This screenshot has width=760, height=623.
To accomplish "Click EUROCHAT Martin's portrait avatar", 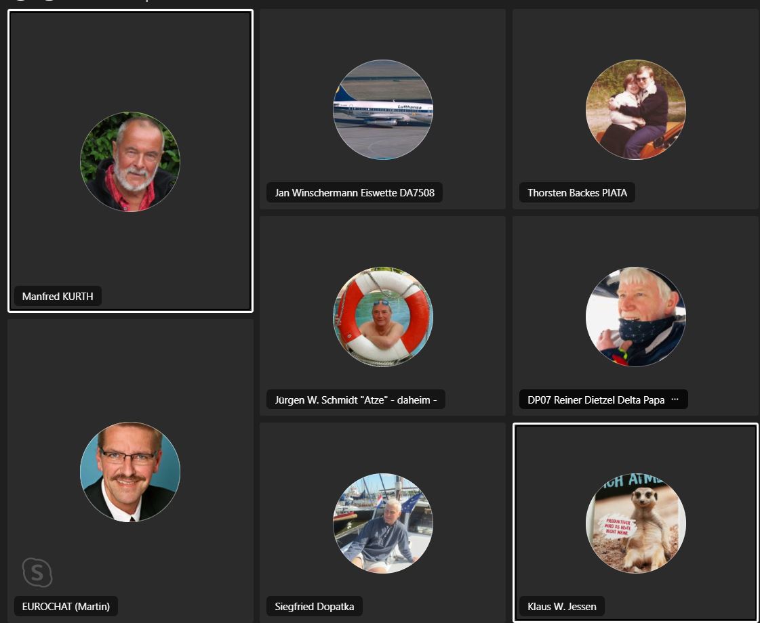I will [130, 471].
